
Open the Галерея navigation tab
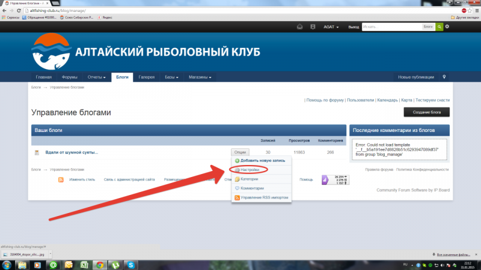click(146, 77)
